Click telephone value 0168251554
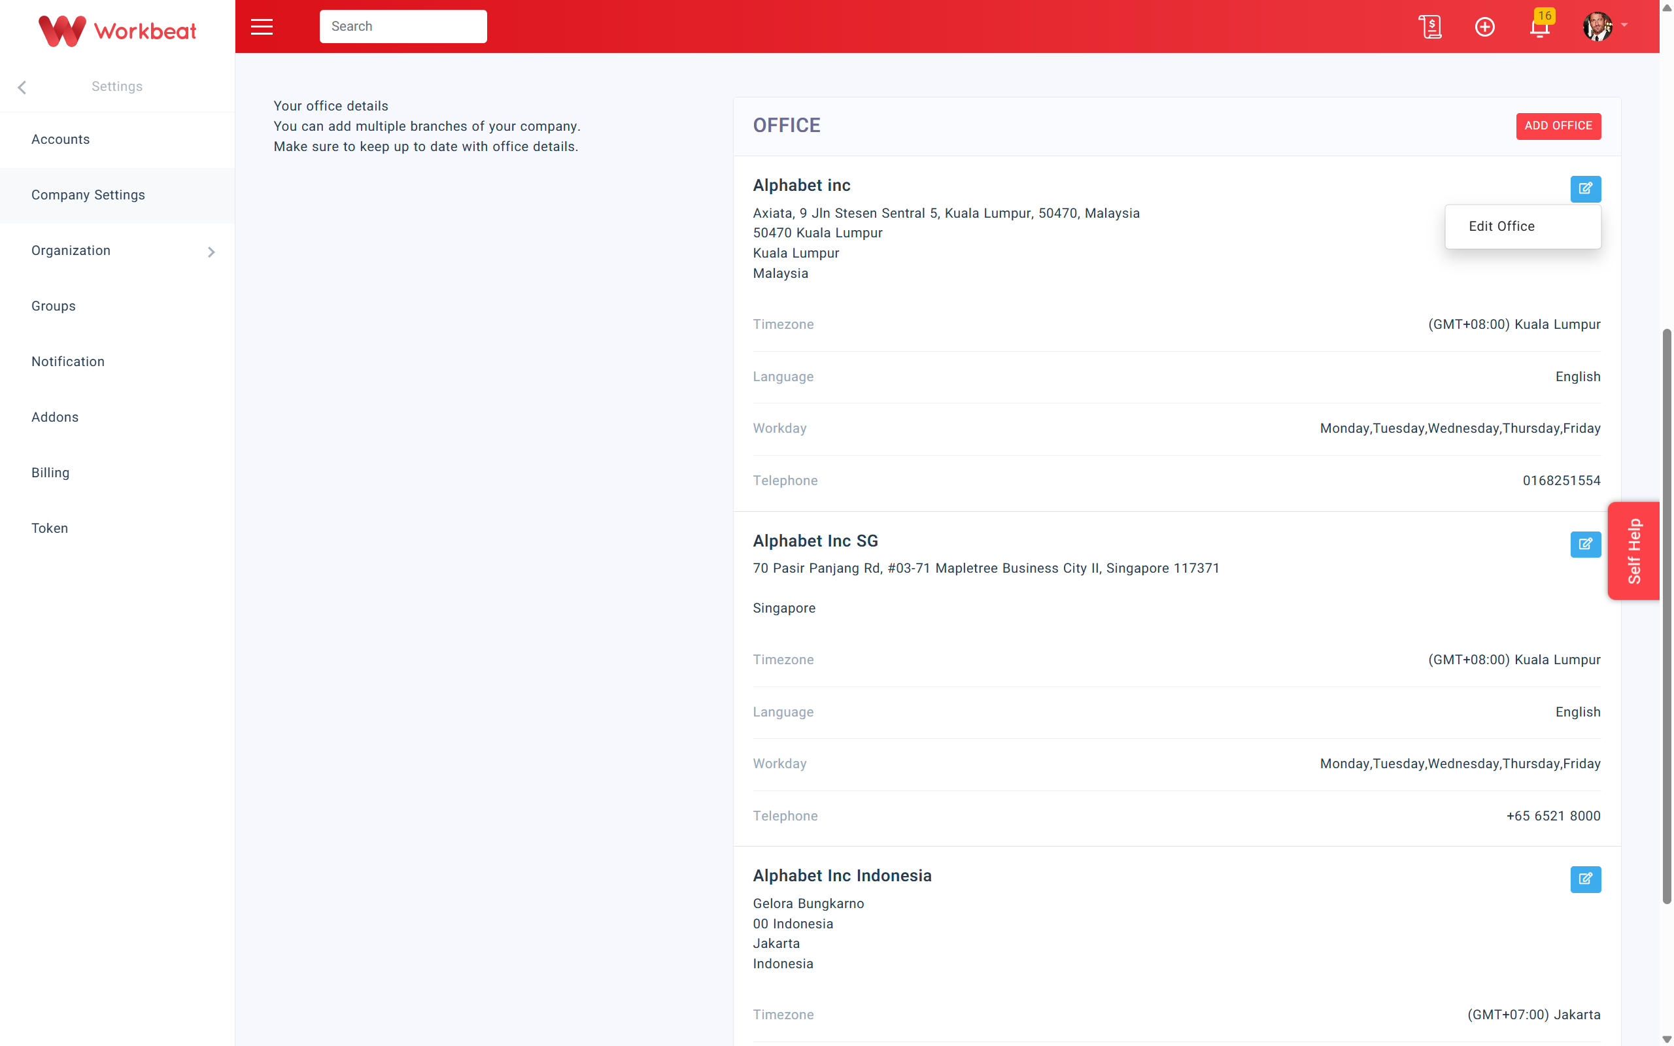The height and width of the screenshot is (1046, 1674). [x=1562, y=481]
